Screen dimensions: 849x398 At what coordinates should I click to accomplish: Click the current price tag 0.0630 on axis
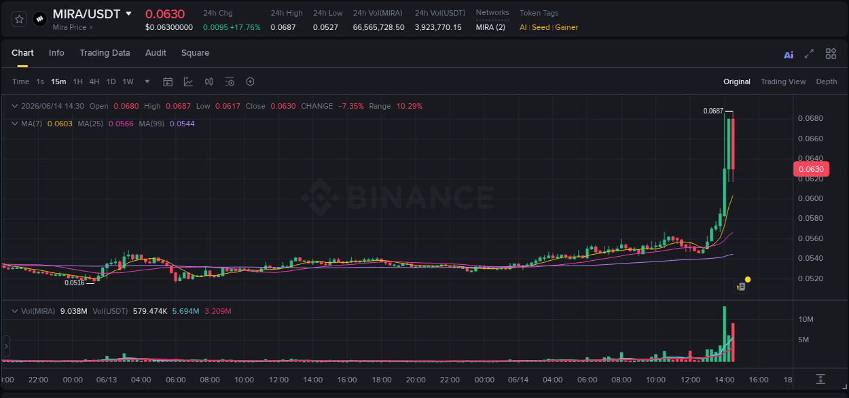click(811, 169)
